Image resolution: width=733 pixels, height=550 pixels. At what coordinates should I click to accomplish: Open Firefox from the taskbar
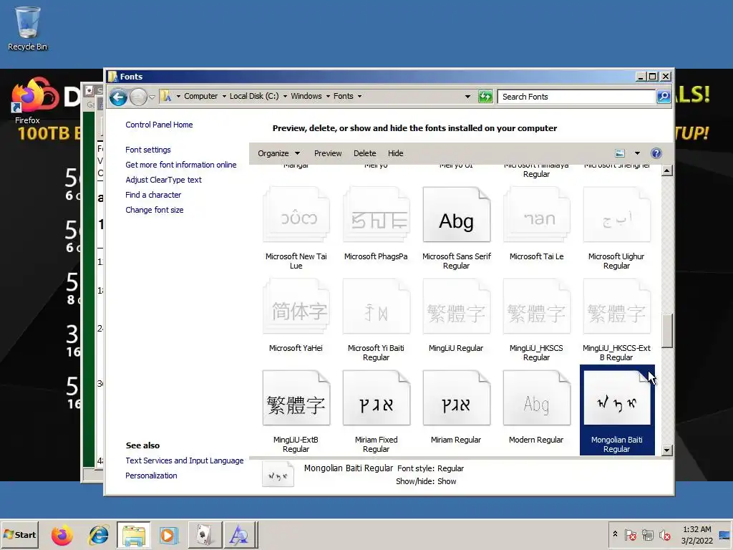tap(62, 535)
